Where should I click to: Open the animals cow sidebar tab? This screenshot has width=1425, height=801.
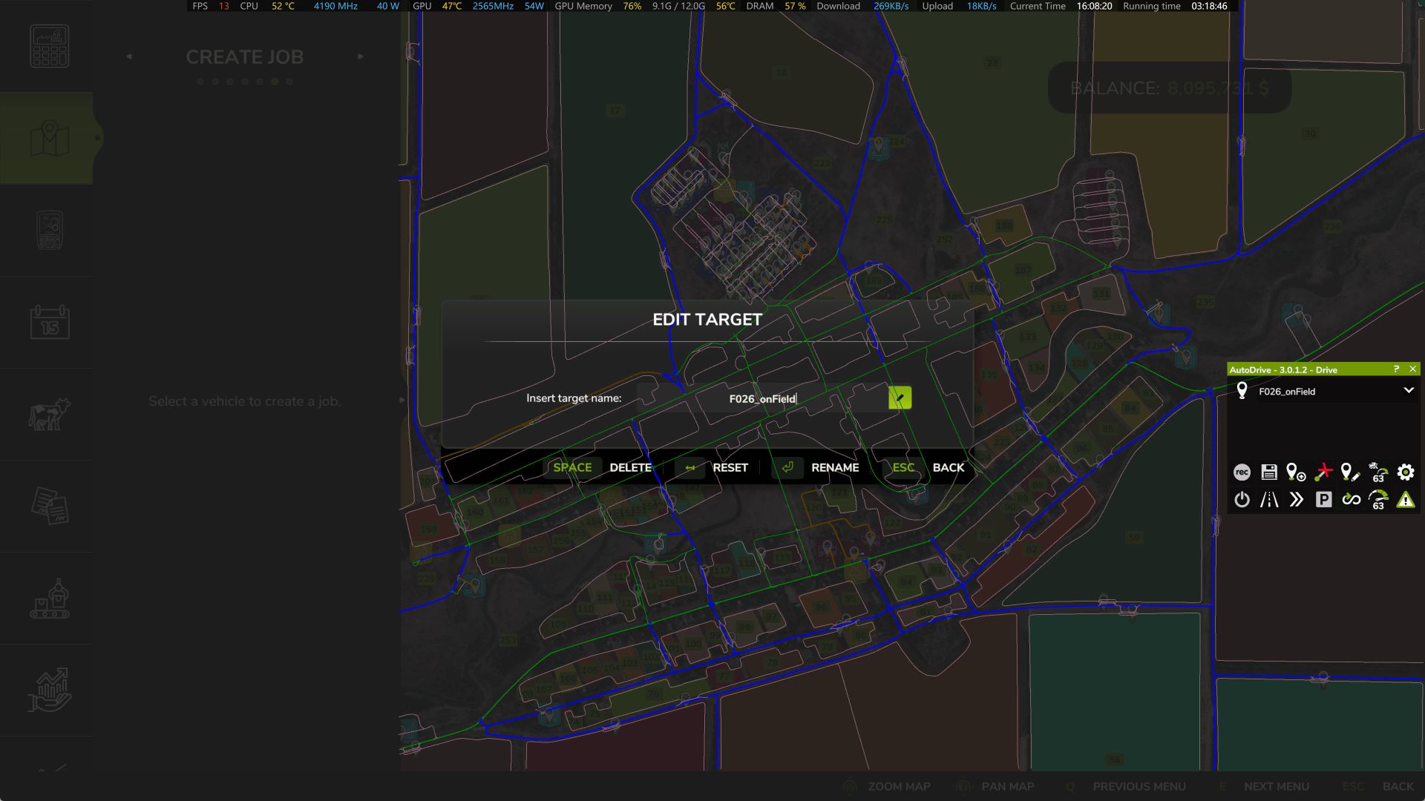(x=49, y=414)
